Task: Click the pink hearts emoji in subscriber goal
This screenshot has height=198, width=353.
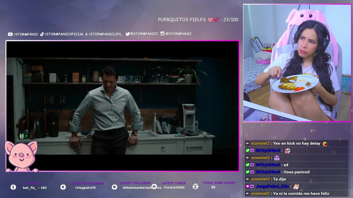Action: coord(216,20)
